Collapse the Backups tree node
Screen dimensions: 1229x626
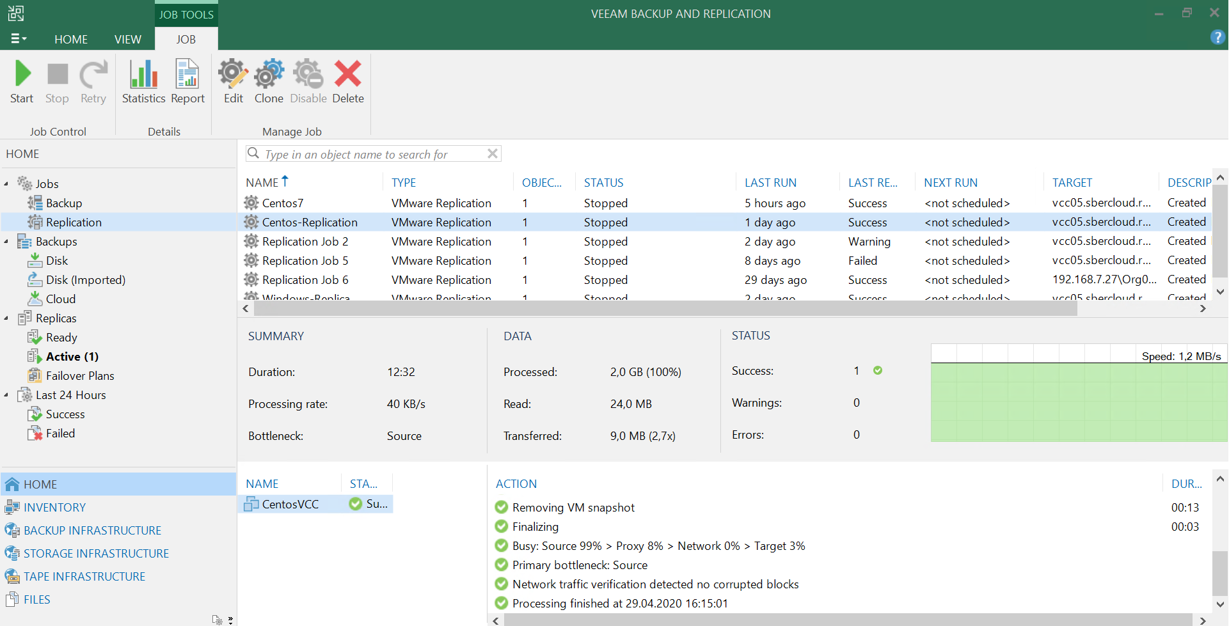6,242
